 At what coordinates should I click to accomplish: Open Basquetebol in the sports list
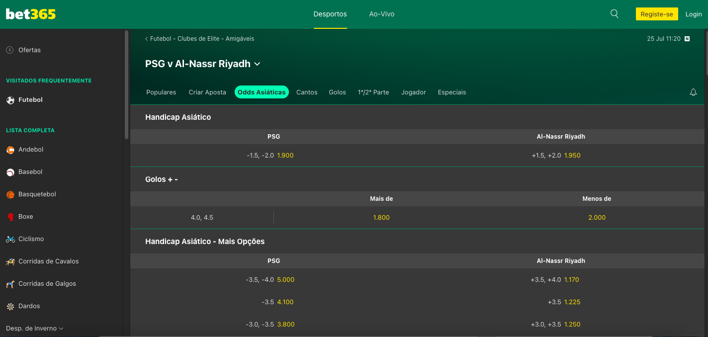coord(37,194)
